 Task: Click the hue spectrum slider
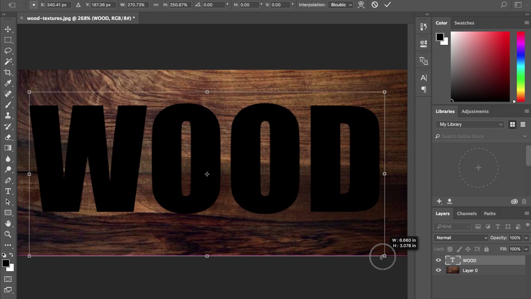[x=521, y=66]
